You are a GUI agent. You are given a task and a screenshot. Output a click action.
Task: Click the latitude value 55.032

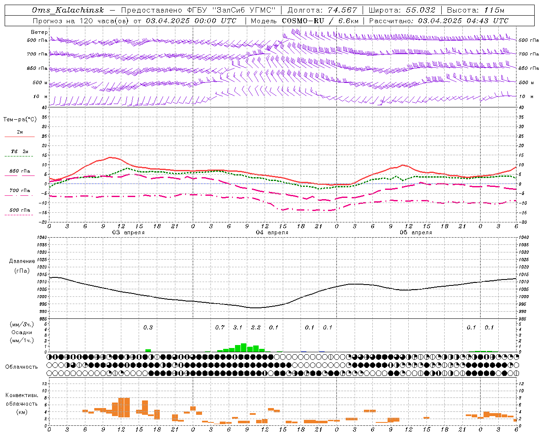tap(421, 10)
